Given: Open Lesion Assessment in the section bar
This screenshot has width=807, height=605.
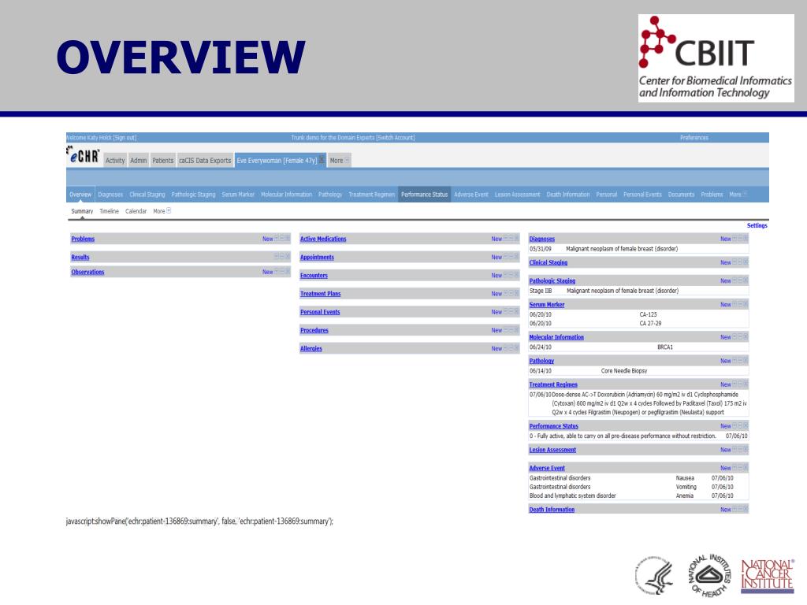Looking at the screenshot, I should tap(517, 195).
